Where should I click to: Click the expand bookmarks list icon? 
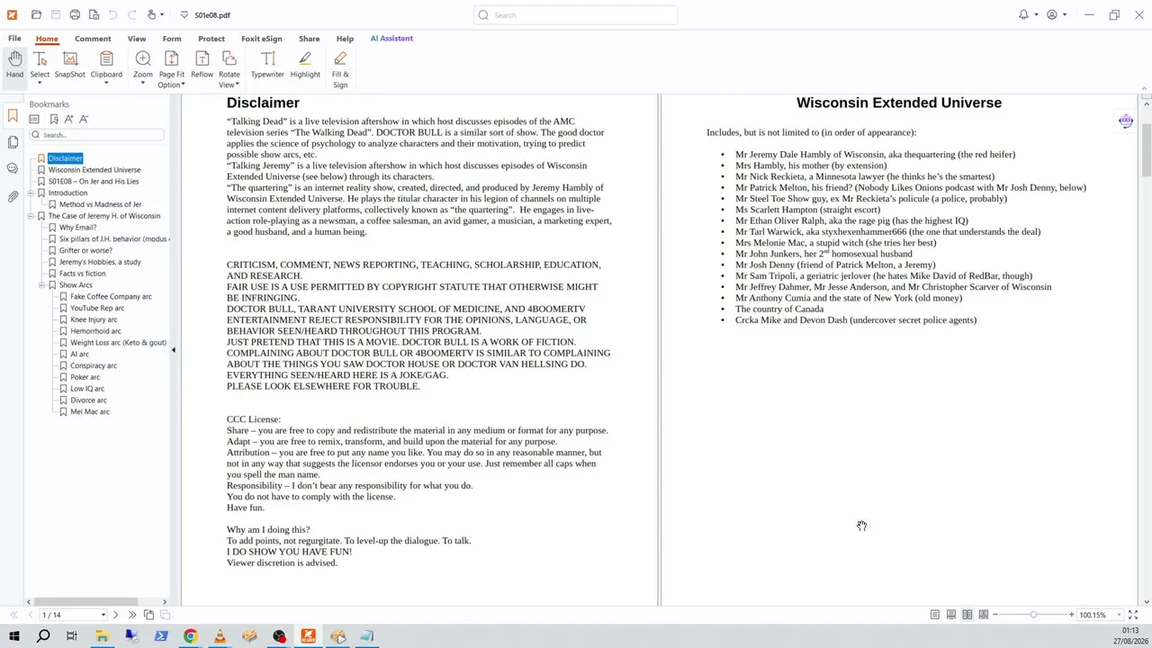pos(34,119)
